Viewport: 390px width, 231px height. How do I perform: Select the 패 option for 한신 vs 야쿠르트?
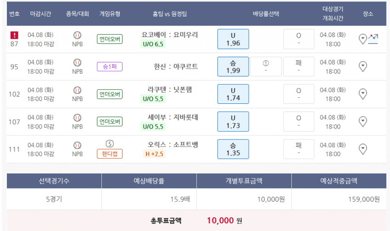pyautogui.click(x=299, y=67)
